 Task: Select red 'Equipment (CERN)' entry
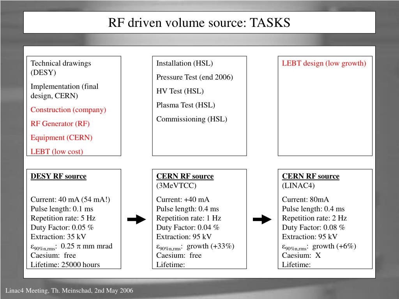(61, 137)
